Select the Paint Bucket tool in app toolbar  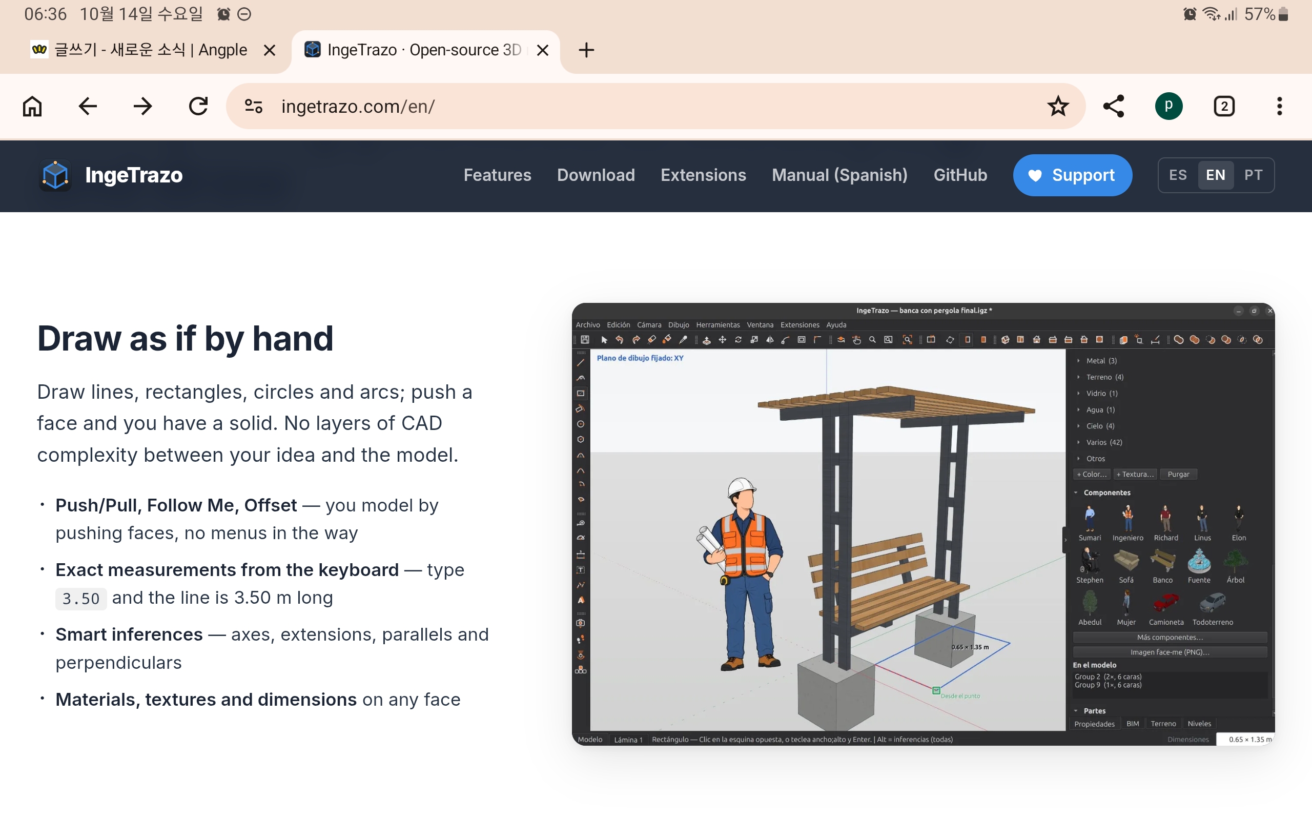pyautogui.click(x=667, y=340)
